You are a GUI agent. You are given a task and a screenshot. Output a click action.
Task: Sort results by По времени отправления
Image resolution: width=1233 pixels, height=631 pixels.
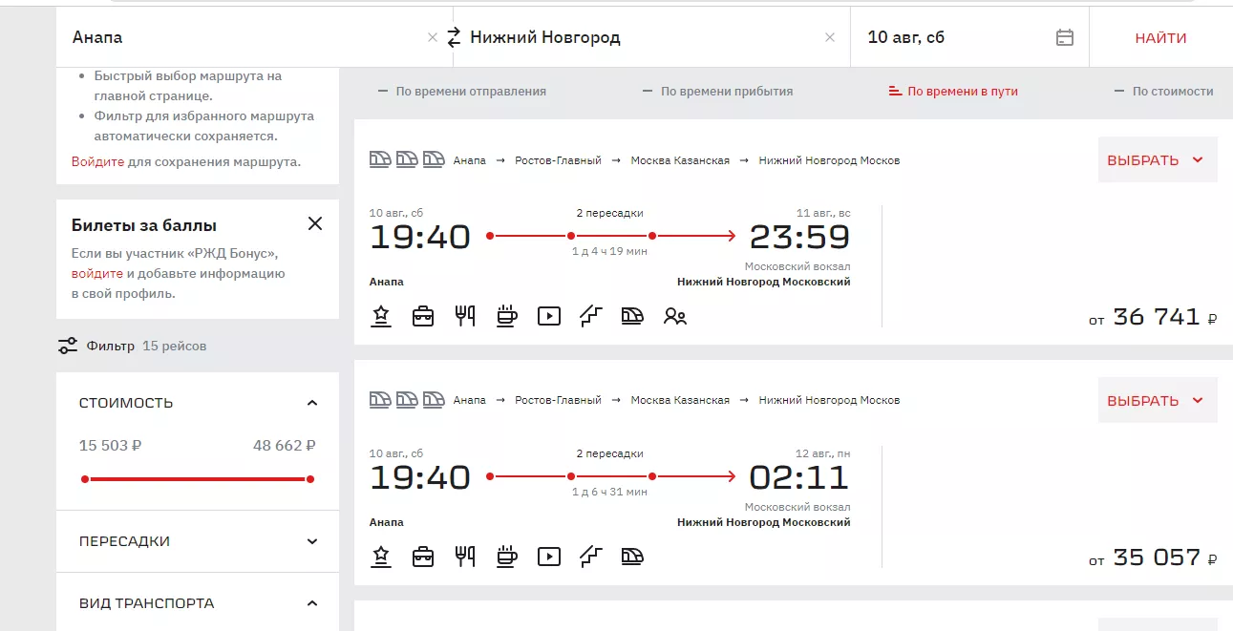462,92
